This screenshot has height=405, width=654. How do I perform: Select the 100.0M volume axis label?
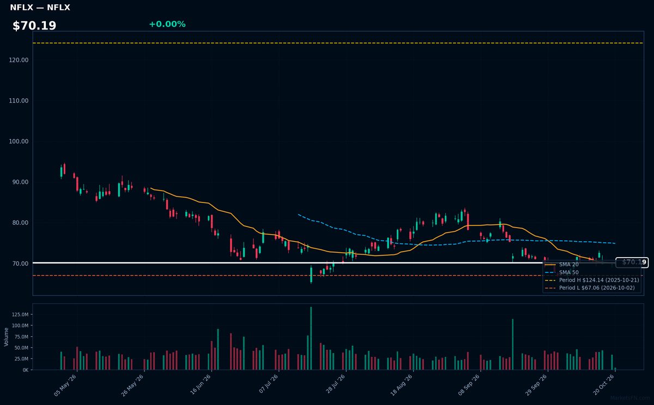pyautogui.click(x=20, y=325)
